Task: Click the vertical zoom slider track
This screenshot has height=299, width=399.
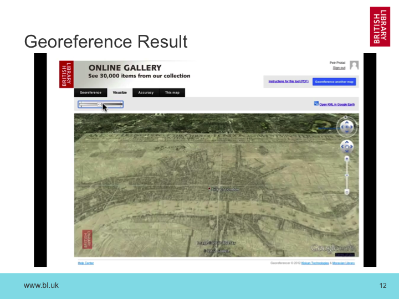Action: pyautogui.click(x=347, y=175)
